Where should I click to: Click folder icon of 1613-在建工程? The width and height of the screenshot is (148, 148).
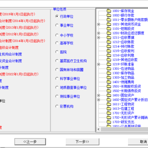click(109, 109)
